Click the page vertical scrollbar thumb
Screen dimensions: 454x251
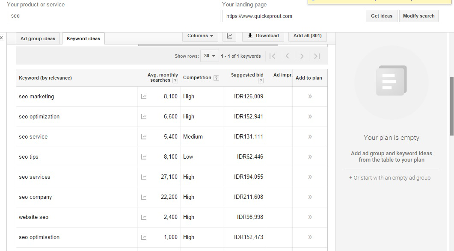pyautogui.click(x=452, y=106)
